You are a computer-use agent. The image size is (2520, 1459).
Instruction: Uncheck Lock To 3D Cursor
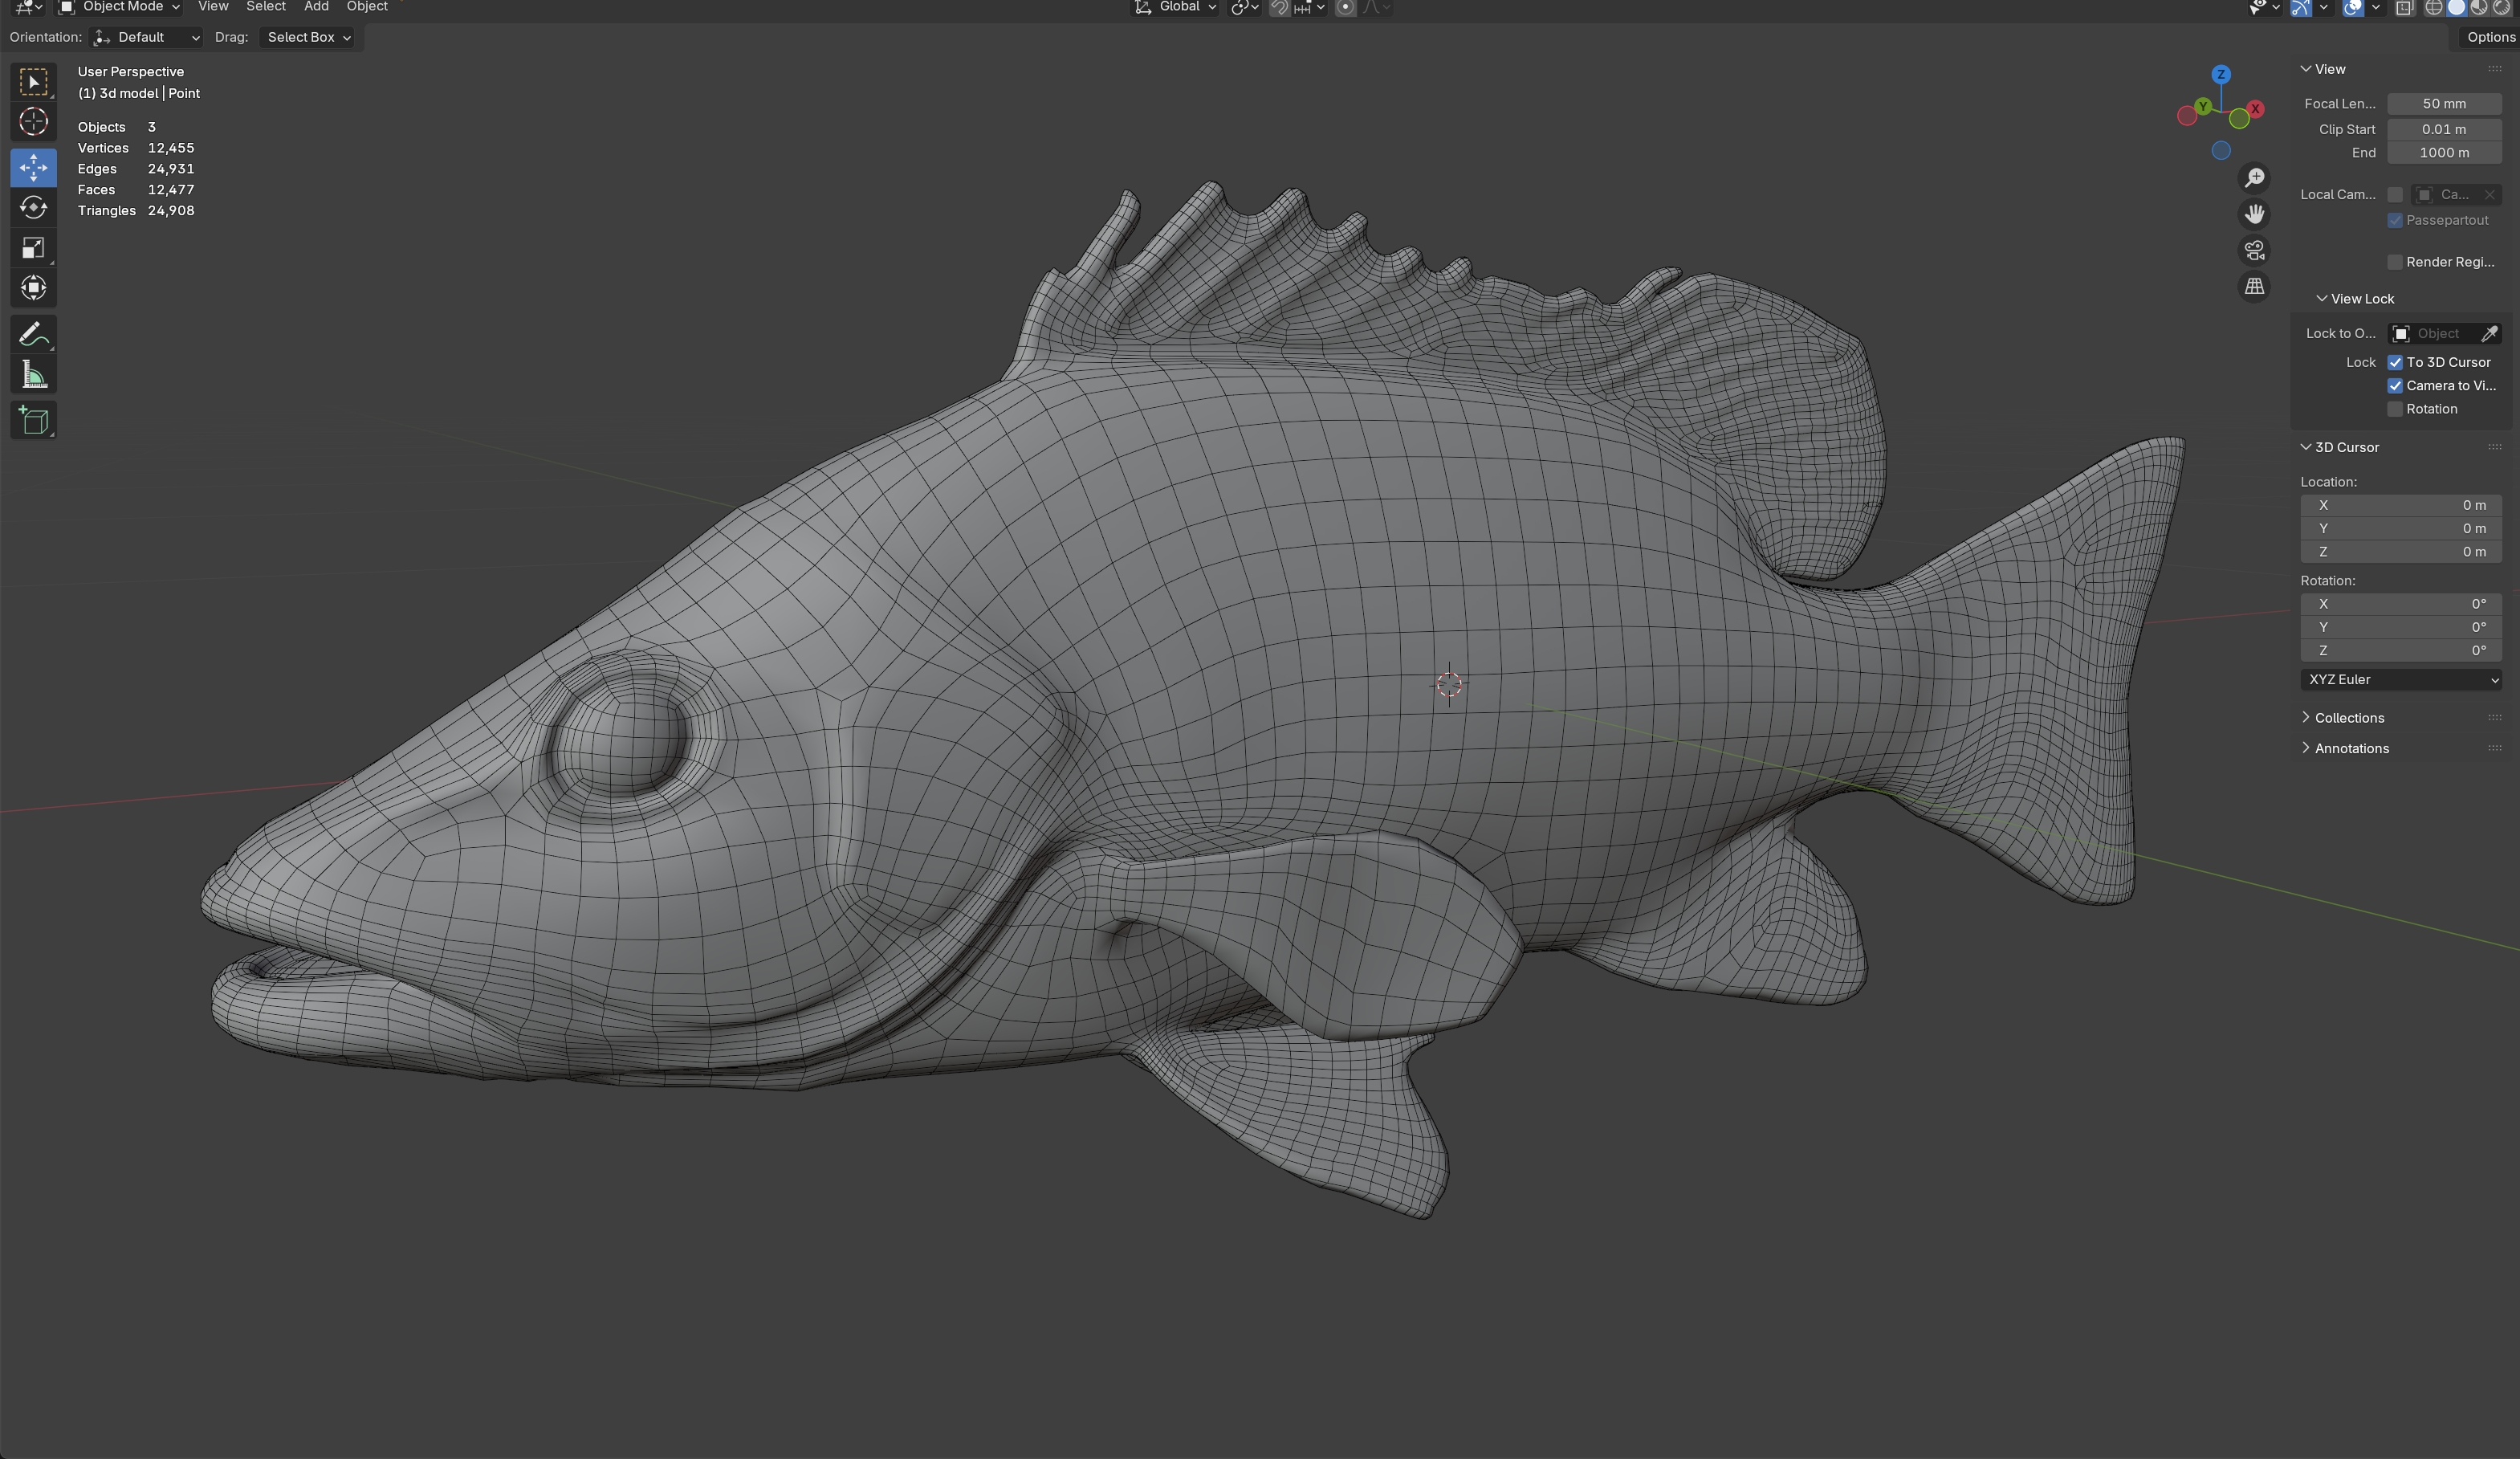[x=2395, y=362]
